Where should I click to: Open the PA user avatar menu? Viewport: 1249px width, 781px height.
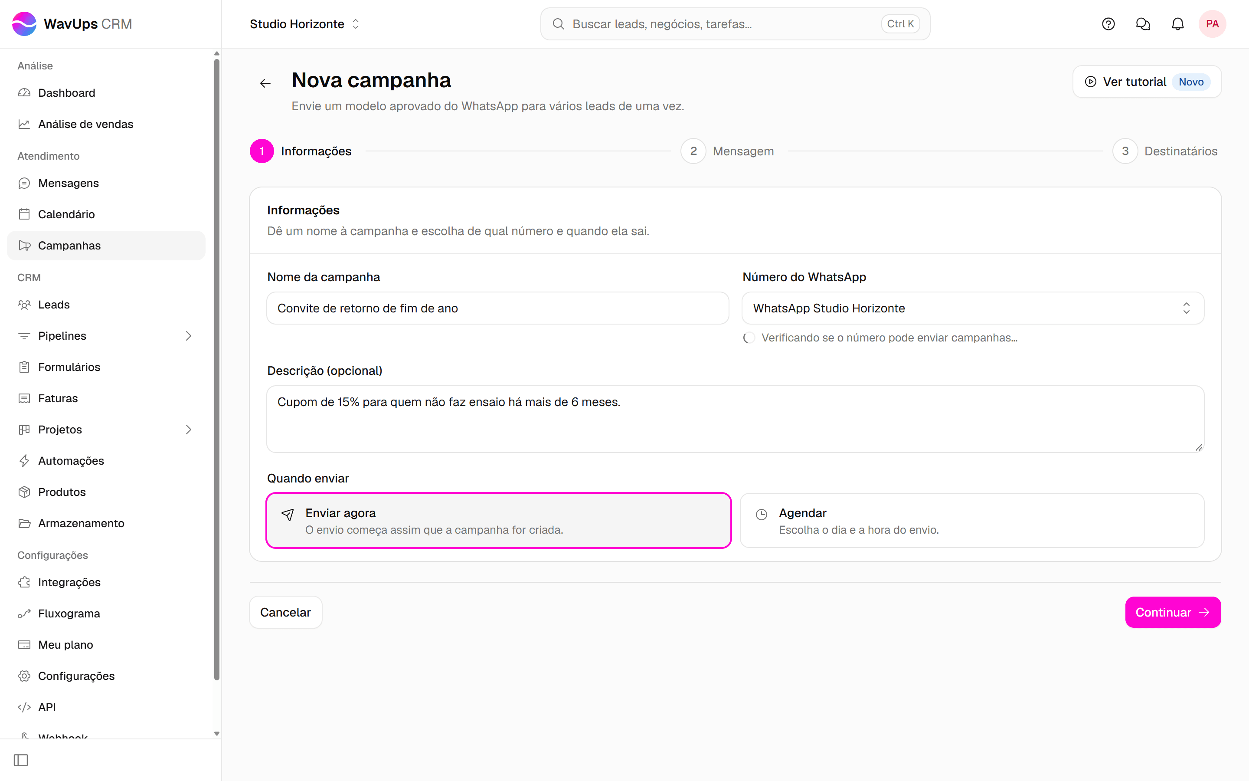(x=1212, y=24)
